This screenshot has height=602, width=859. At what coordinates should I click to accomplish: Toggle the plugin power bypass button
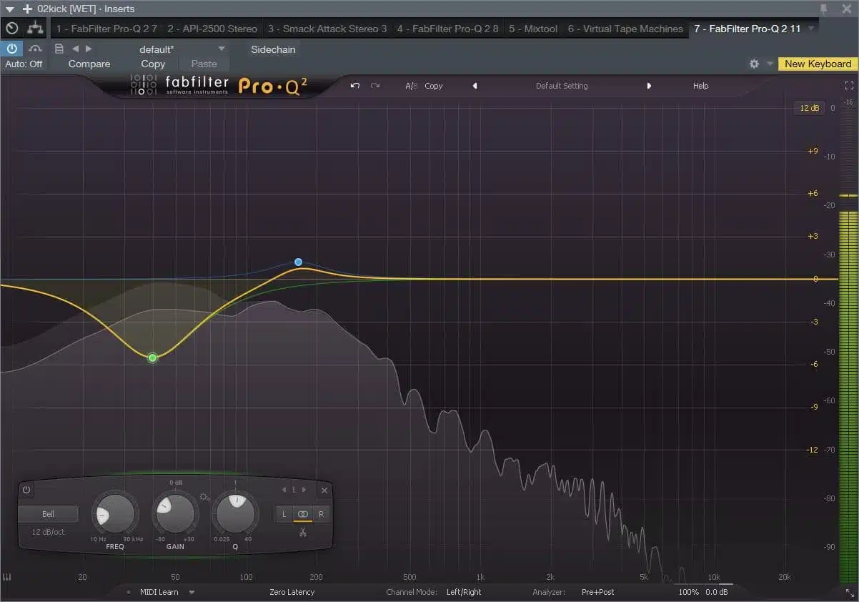(11, 49)
